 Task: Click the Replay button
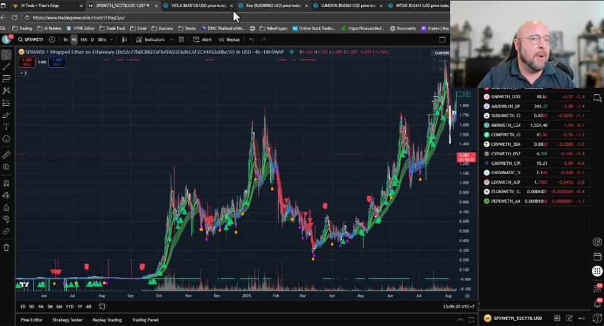[x=229, y=39]
